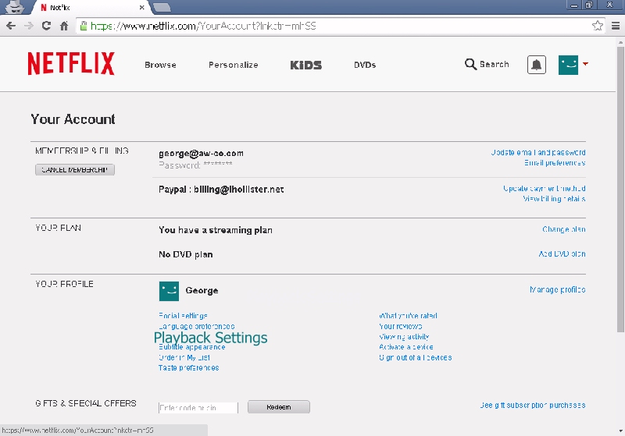Image resolution: width=625 pixels, height=436 pixels.
Task: Open a new browser tab
Action: tap(162, 7)
